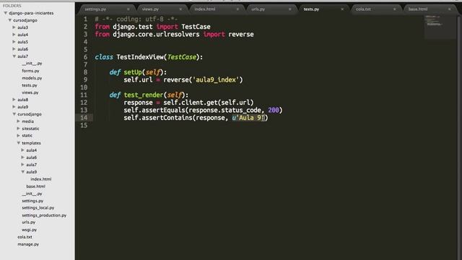Open base.html in the templates folder
Screen dimensions: 462x260
(35, 186)
